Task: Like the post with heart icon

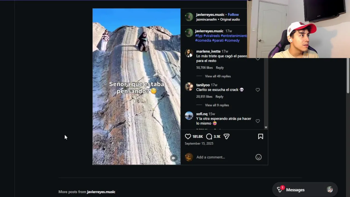Action: click(x=188, y=136)
